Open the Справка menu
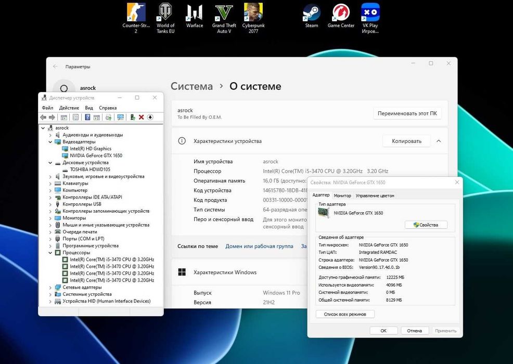This screenshot has height=364, width=513. [x=108, y=108]
